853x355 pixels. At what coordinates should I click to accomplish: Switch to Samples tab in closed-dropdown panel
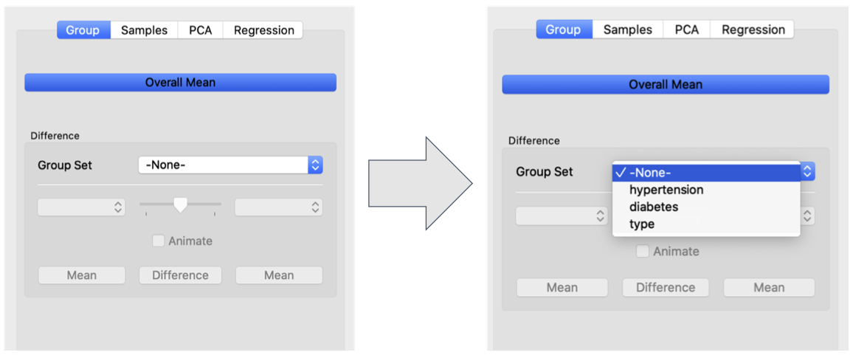tap(144, 30)
